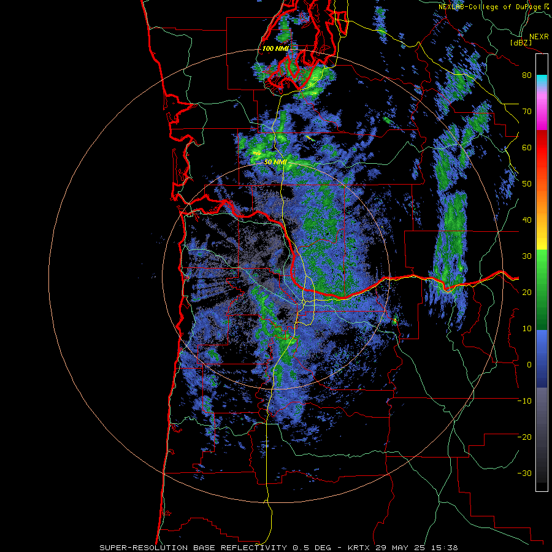This screenshot has height=552, width=552.
Task: Click the 0.5 DEG elevation text
Action: click(312, 548)
